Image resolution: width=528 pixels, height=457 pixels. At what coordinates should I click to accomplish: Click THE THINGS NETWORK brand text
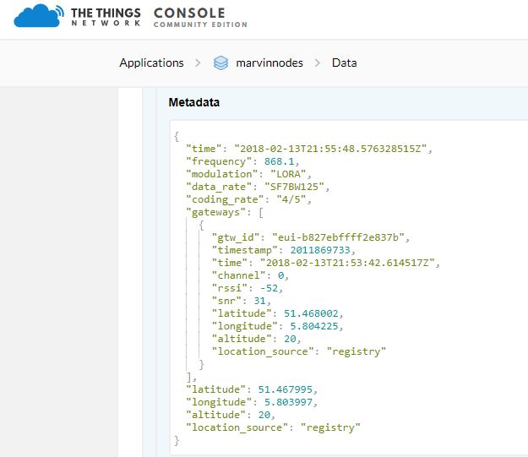(x=106, y=17)
